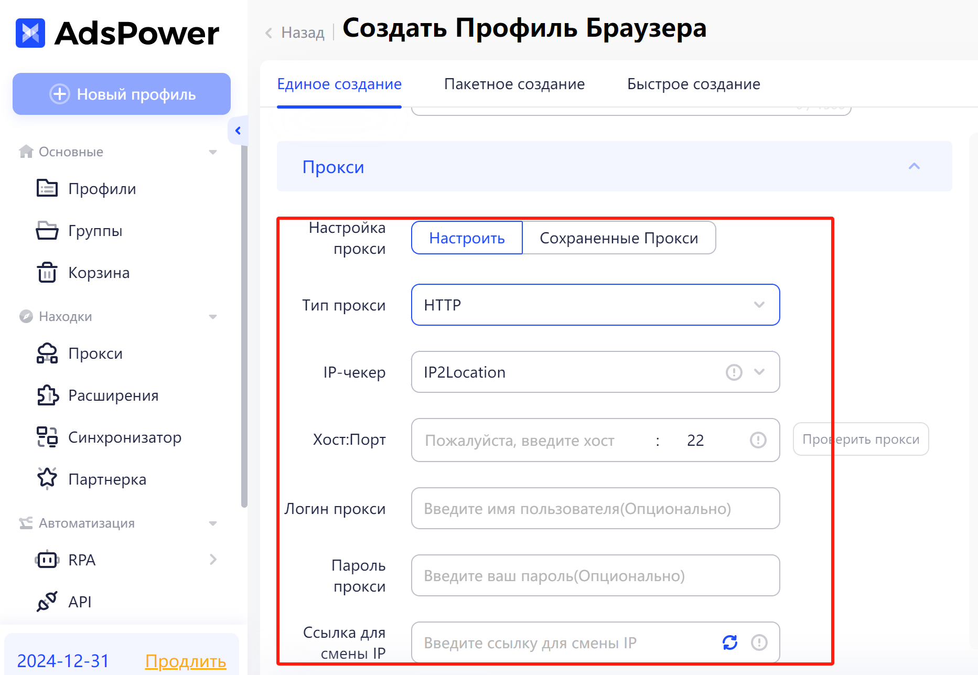Open Партнерка in the sidebar

108,479
